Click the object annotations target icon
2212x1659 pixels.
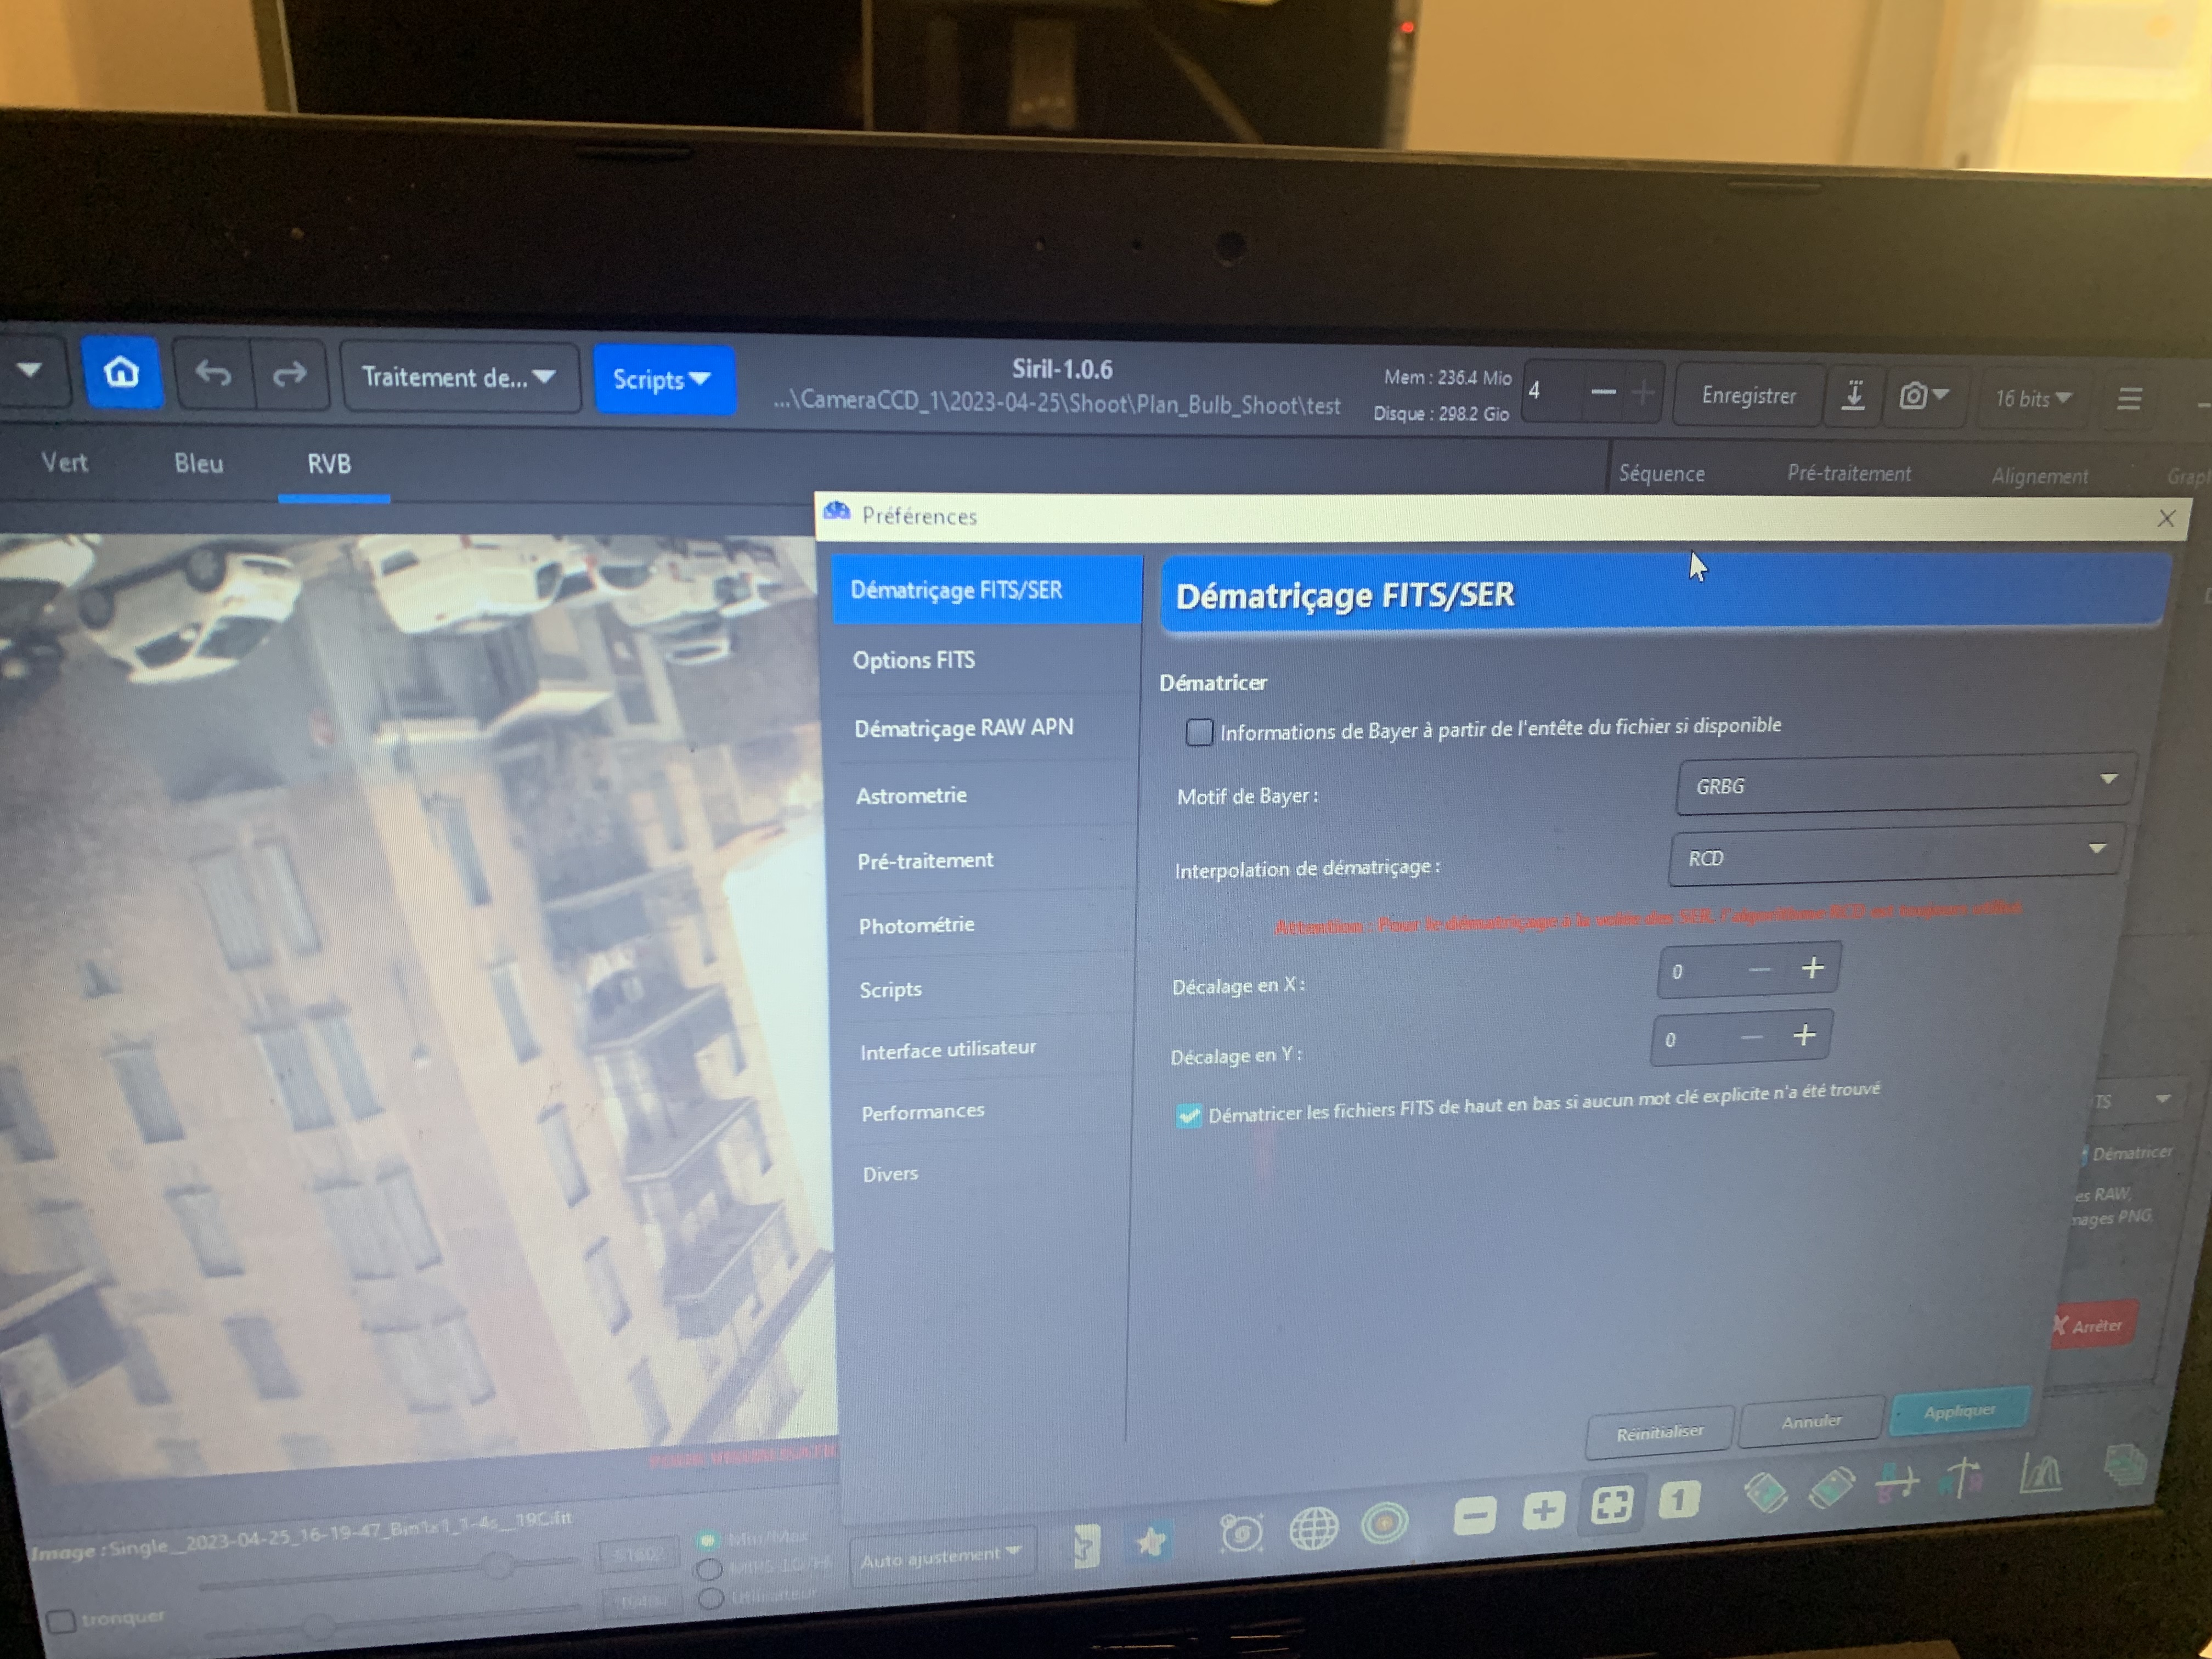coord(1384,1522)
